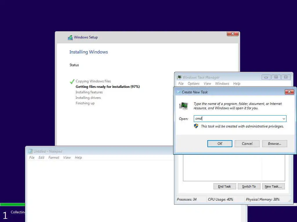Click 'Processes: 34' in the status bar
Viewport: 297px width, 222px height.
pyautogui.click(x=186, y=199)
